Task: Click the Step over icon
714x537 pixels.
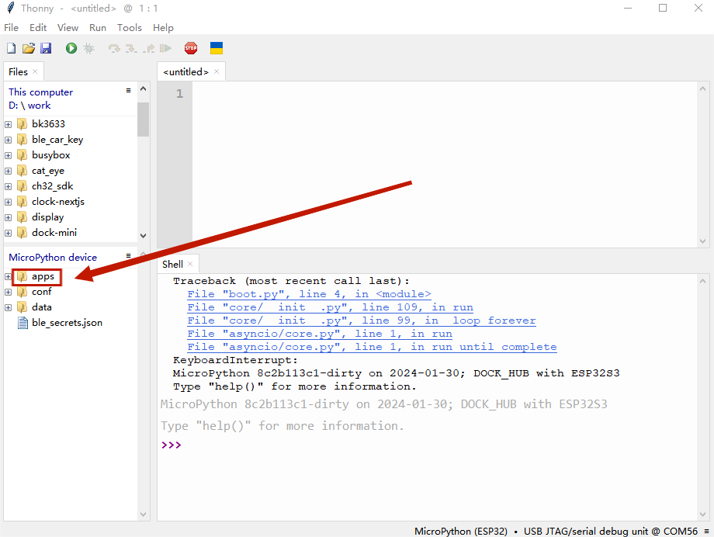Action: (x=114, y=48)
